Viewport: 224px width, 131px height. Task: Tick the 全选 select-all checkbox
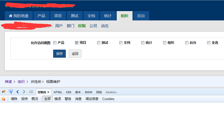tap(209, 43)
